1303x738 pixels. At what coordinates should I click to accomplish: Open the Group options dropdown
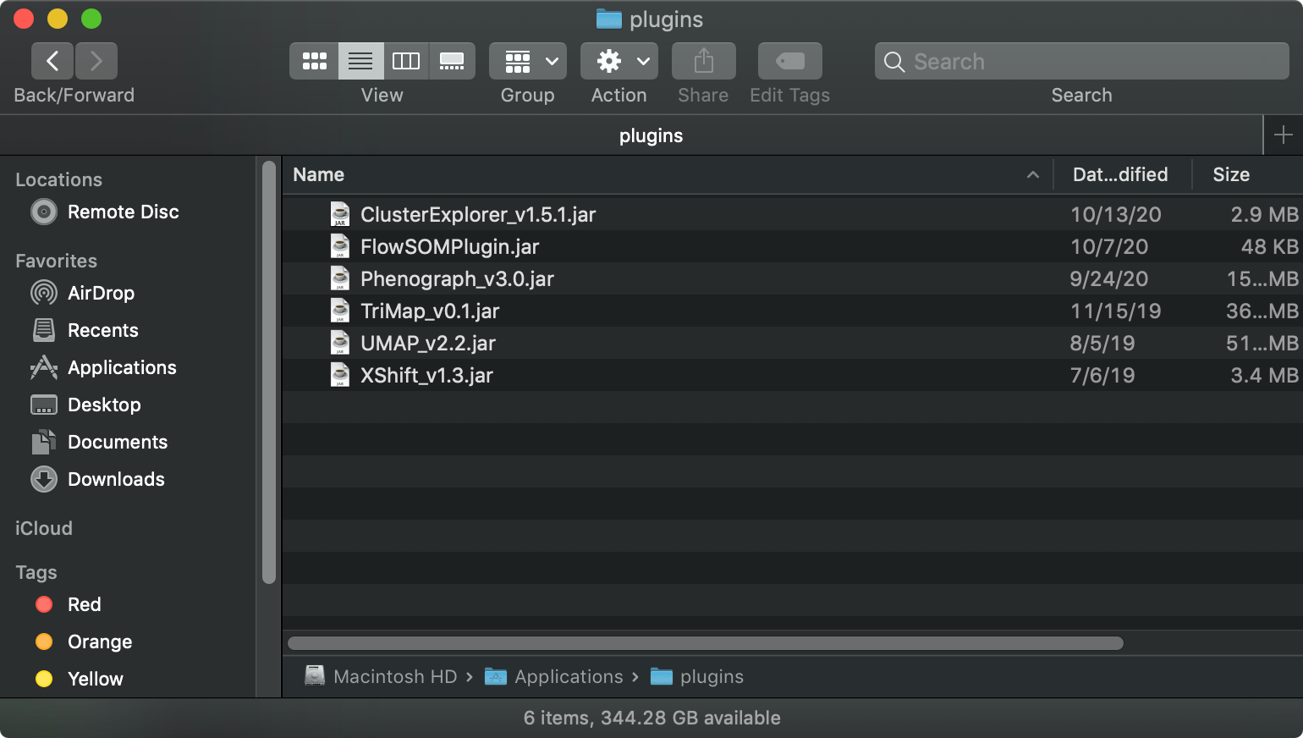tap(527, 60)
